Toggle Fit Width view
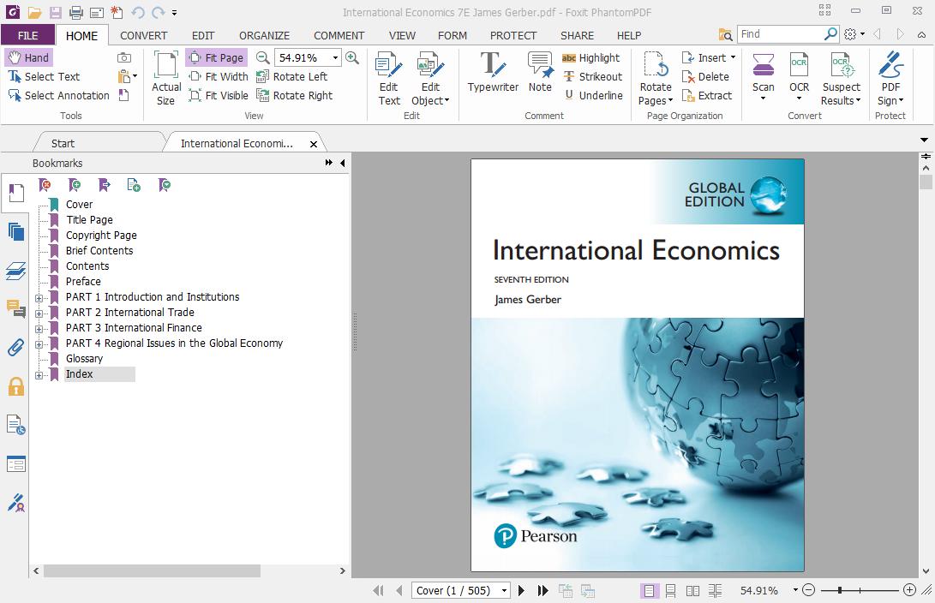Viewport: 935px width, 603px height. click(219, 76)
